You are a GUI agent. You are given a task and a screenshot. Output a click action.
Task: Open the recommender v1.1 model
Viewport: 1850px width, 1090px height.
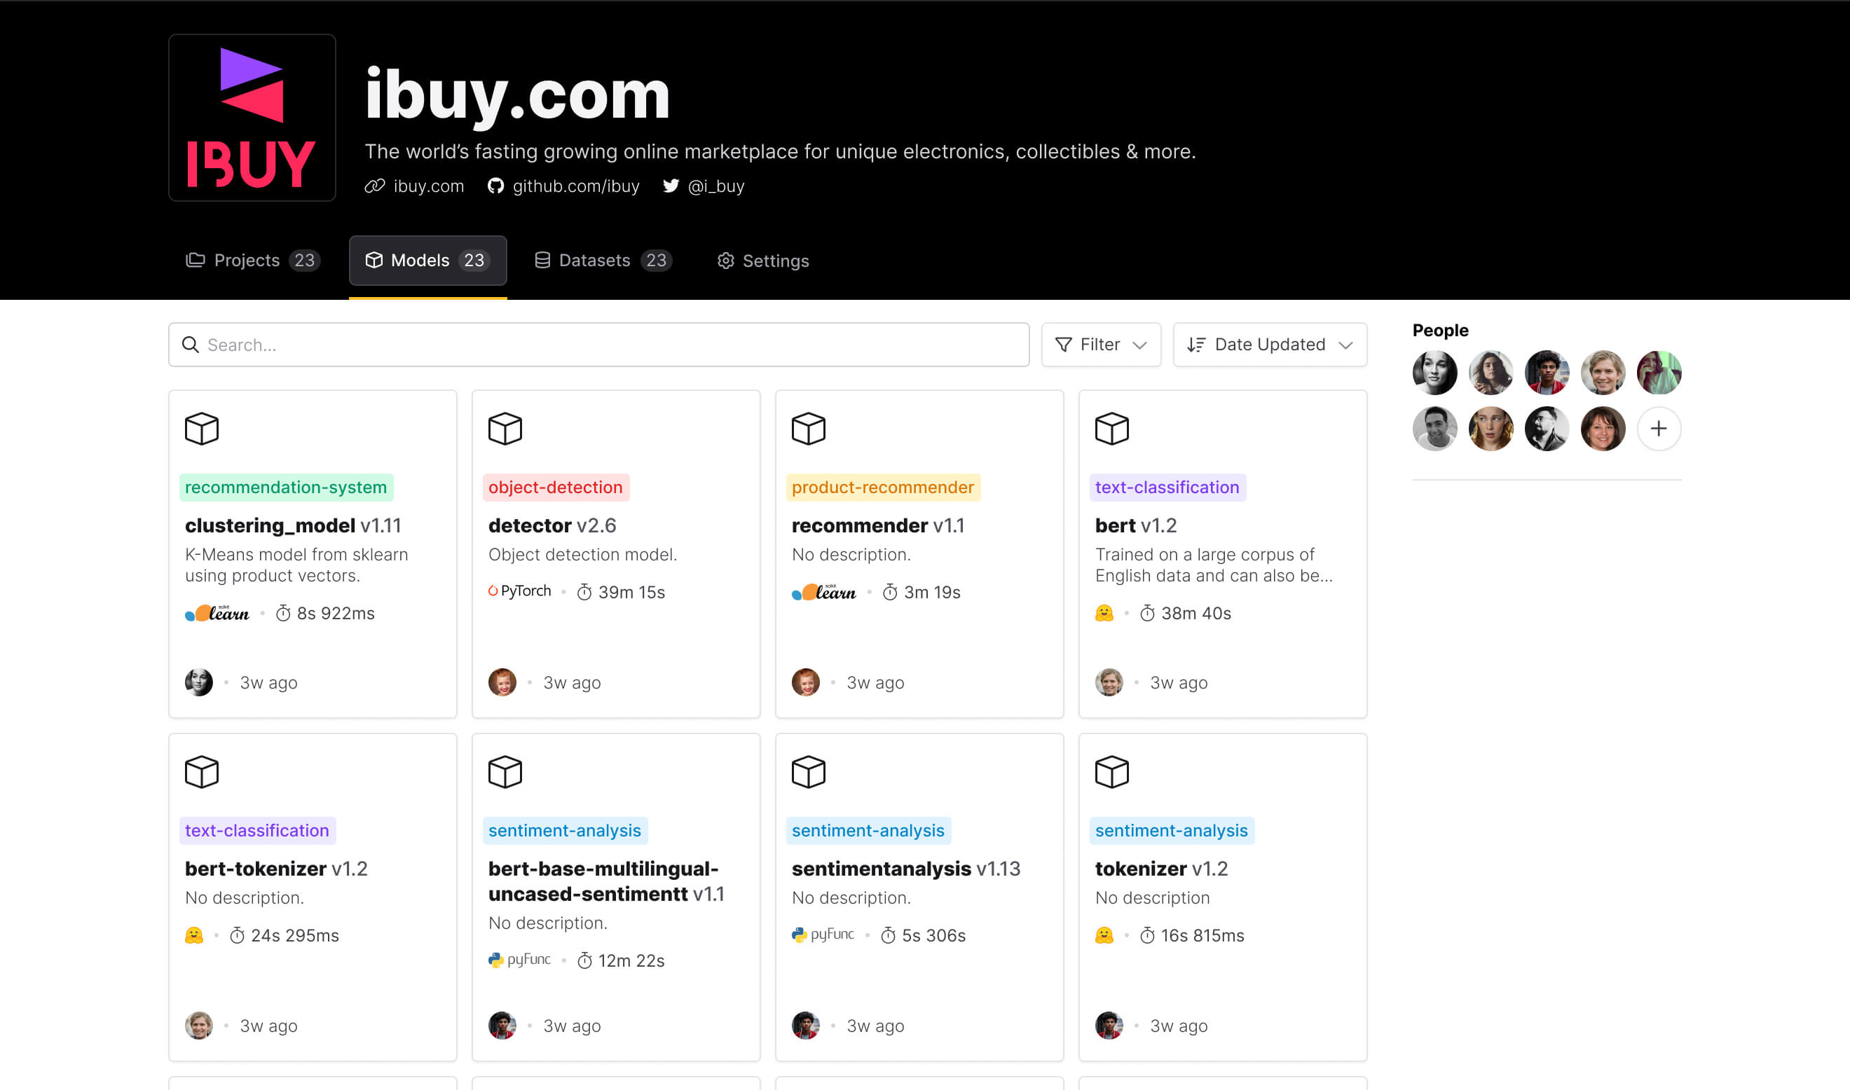(x=878, y=526)
